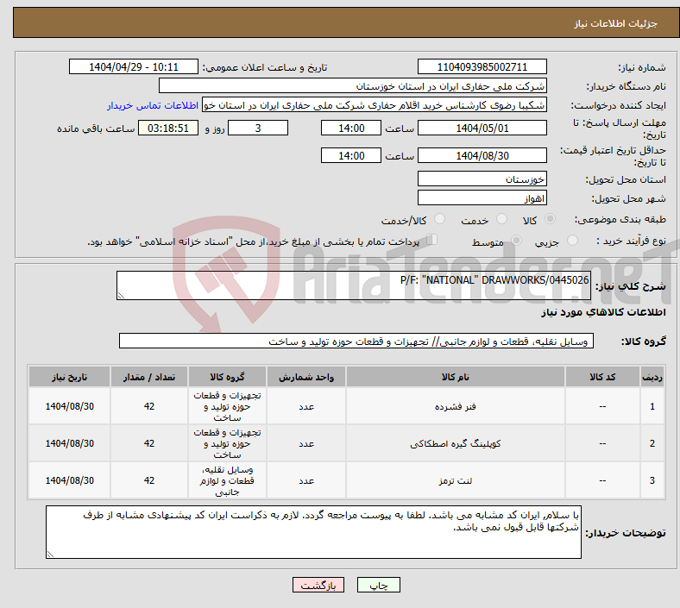Toggle the اسناد خزانه اسلامی payment checkbox
Viewport: 680px width, 608px height.
432,240
